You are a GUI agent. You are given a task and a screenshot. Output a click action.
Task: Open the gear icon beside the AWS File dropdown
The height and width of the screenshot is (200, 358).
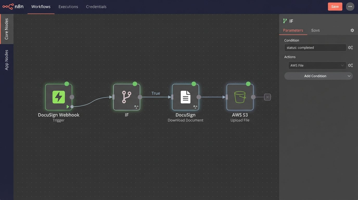(x=350, y=65)
